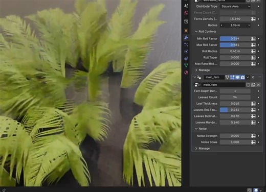
Task: Open the Material properties tab
Action: pyautogui.click(x=186, y=73)
